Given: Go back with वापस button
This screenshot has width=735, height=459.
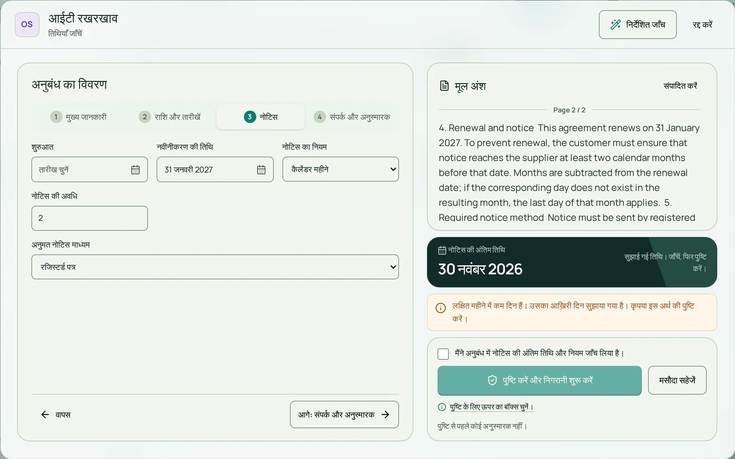Looking at the screenshot, I should [x=56, y=415].
